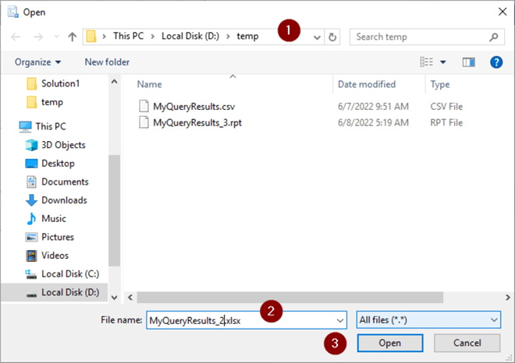Select MyQueryResults.csv file
The width and height of the screenshot is (515, 363).
194,107
